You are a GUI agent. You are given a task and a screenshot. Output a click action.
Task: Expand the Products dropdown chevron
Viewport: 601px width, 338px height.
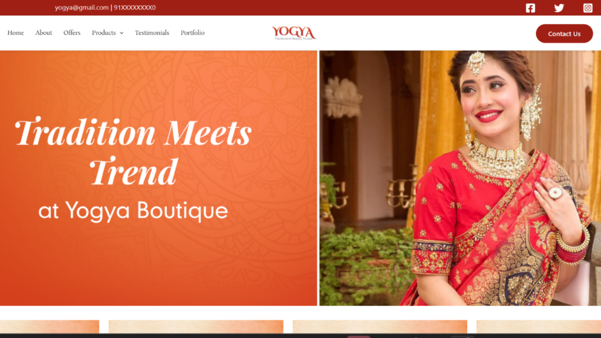(121, 33)
